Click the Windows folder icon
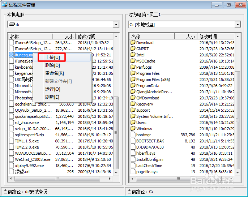 (x=133, y=129)
